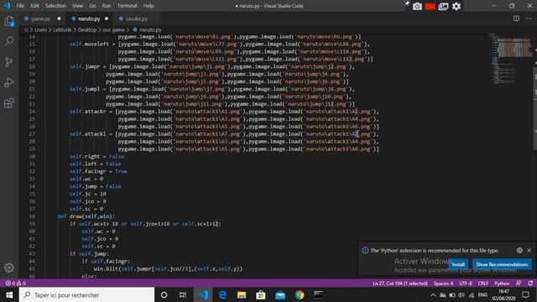This screenshot has height=302, width=537.
Task: Open the Run menu
Action: (107, 6)
